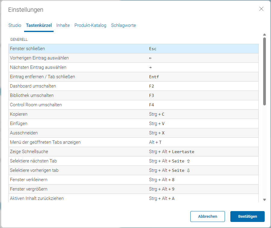Switch to the Studio tab
271x228 pixels.
coord(15,25)
